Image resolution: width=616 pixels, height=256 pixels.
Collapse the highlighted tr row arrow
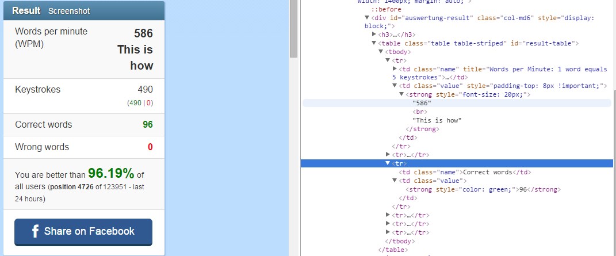tap(388, 163)
